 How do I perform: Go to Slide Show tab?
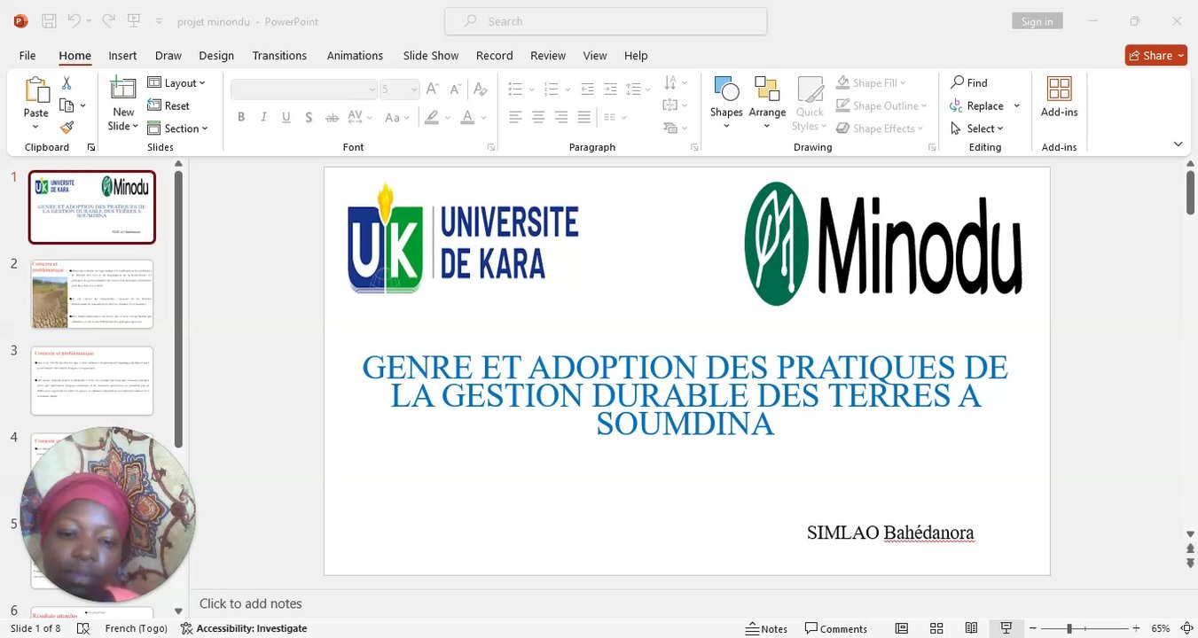[x=431, y=55]
